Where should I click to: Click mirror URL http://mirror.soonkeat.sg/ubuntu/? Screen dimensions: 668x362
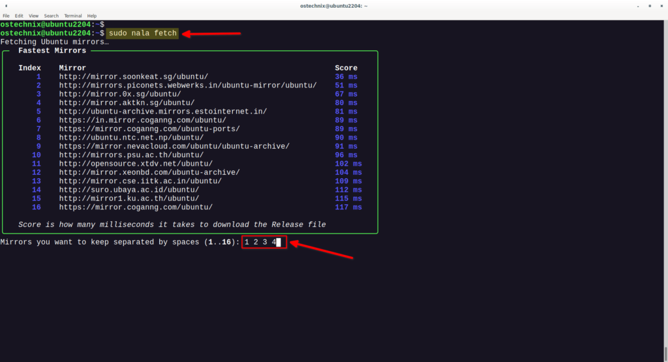pos(134,77)
